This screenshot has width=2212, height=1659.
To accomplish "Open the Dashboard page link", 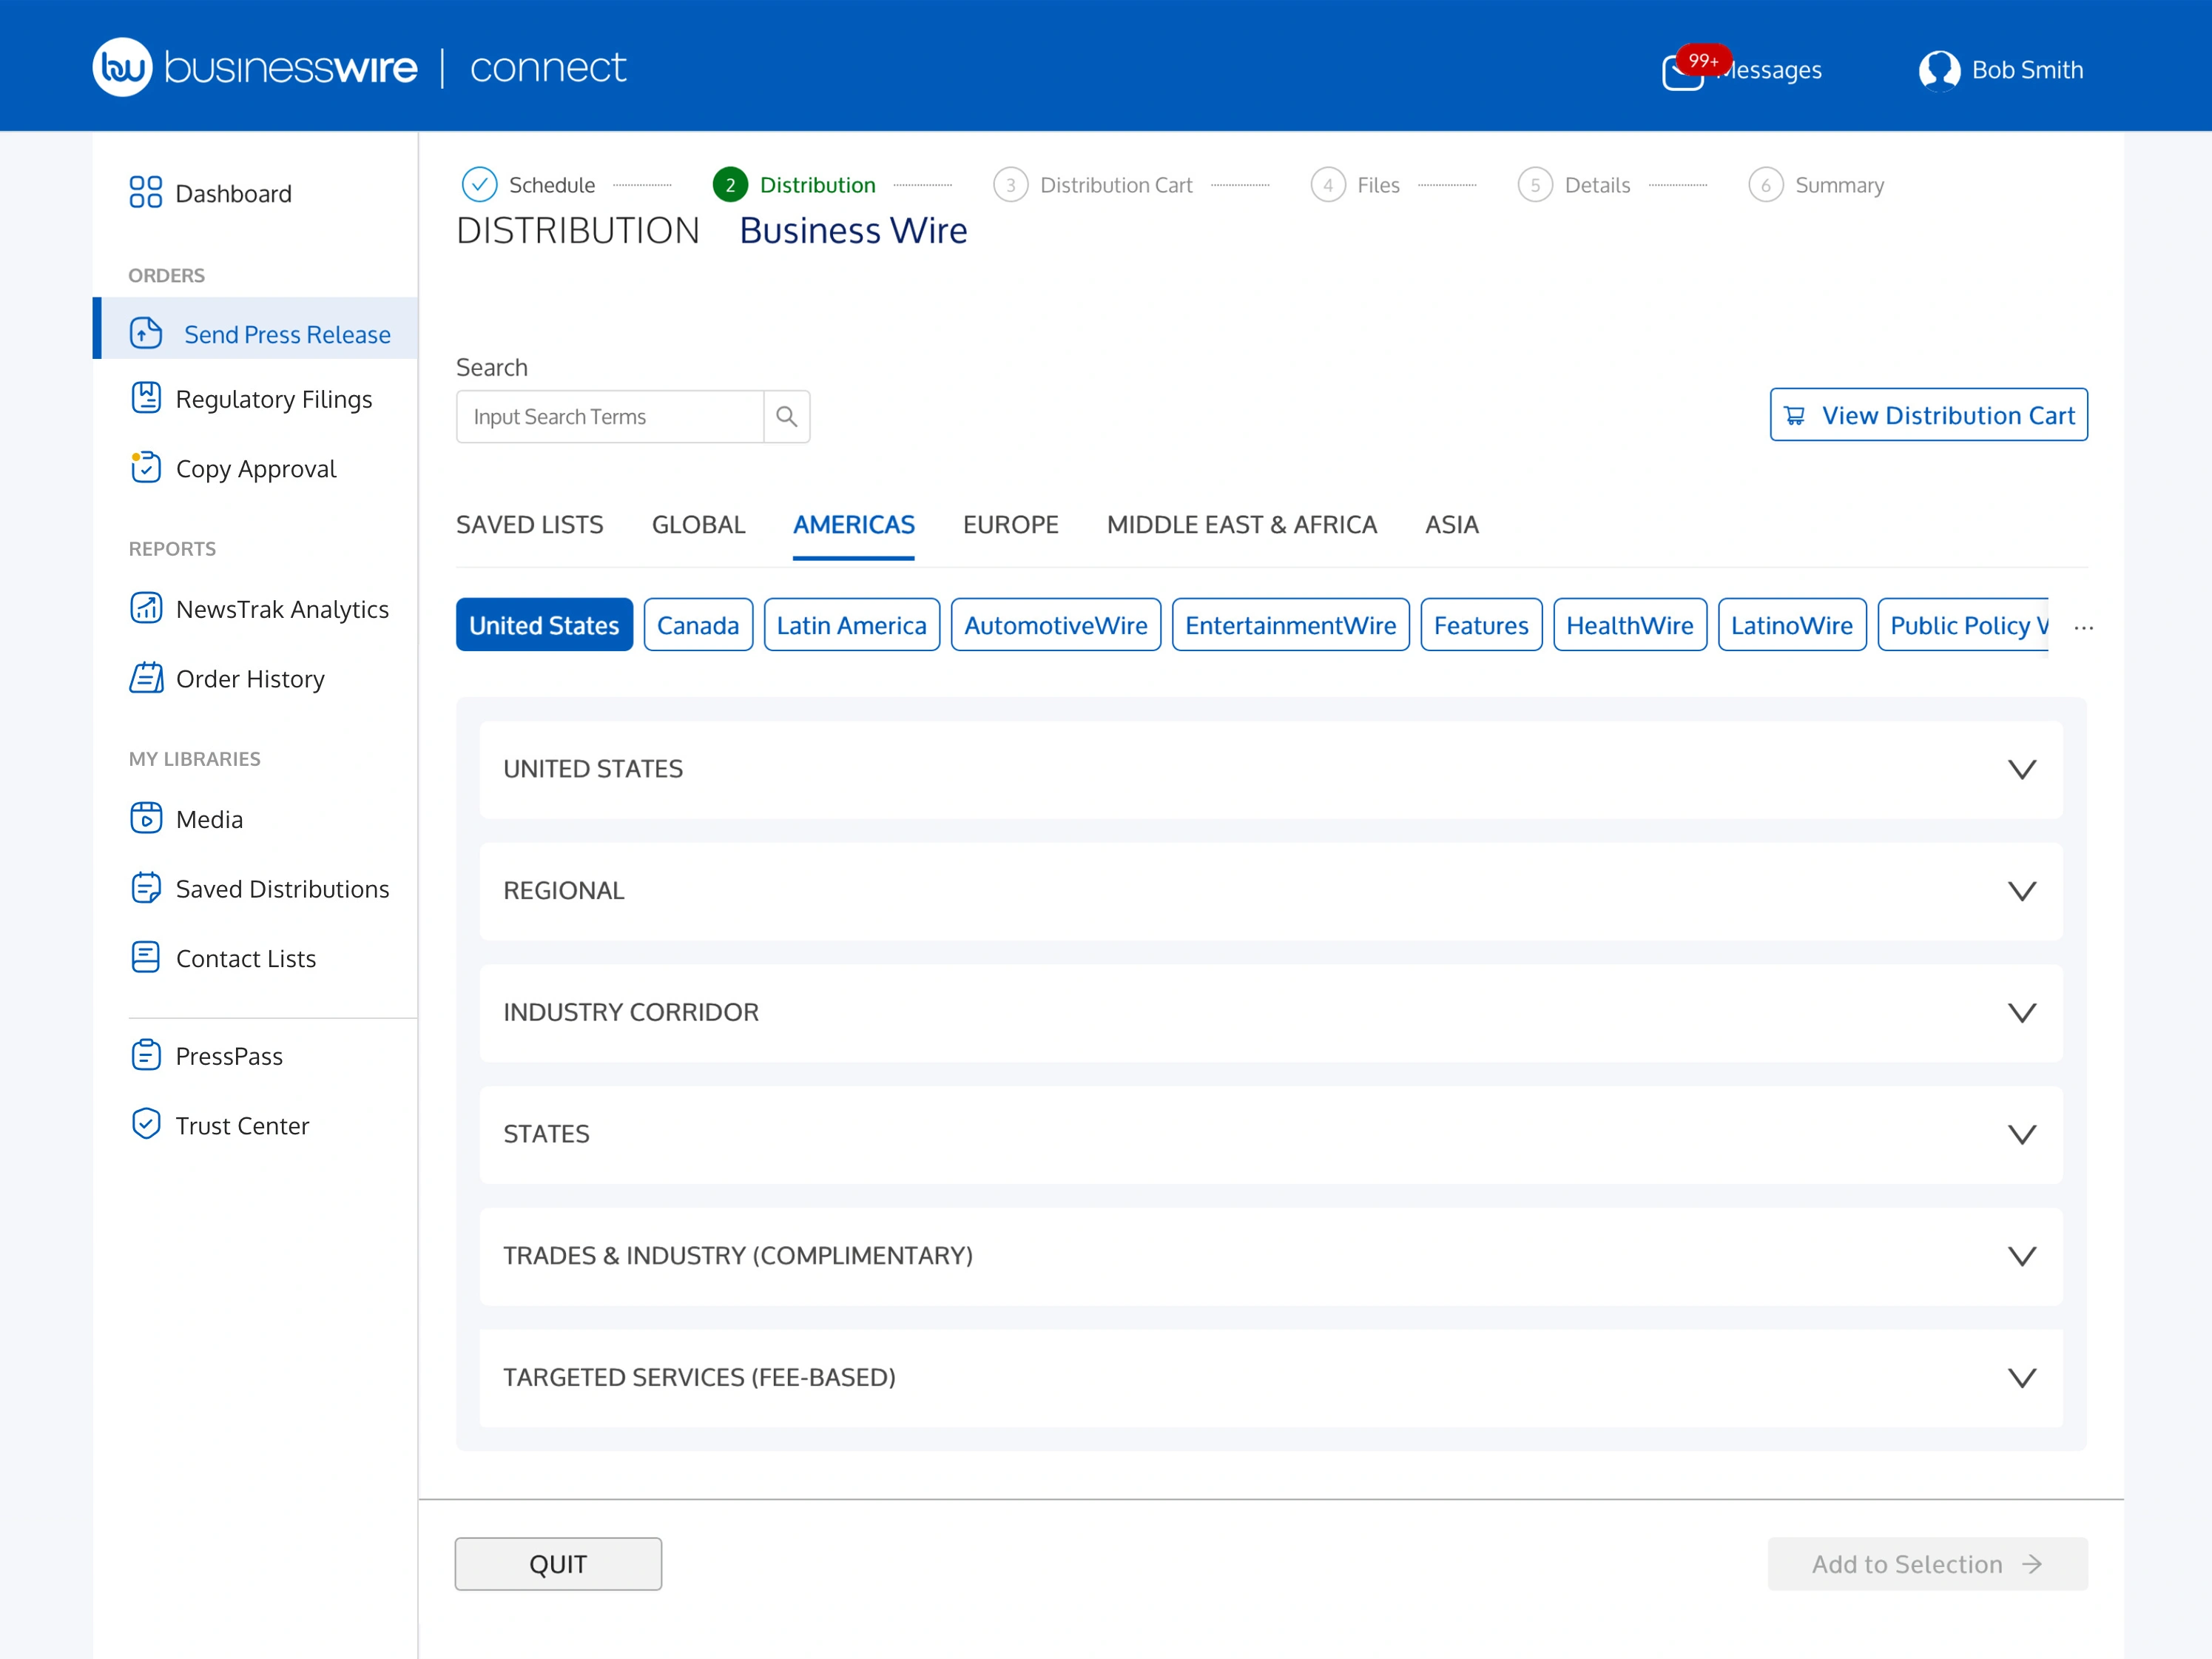I will pos(234,193).
